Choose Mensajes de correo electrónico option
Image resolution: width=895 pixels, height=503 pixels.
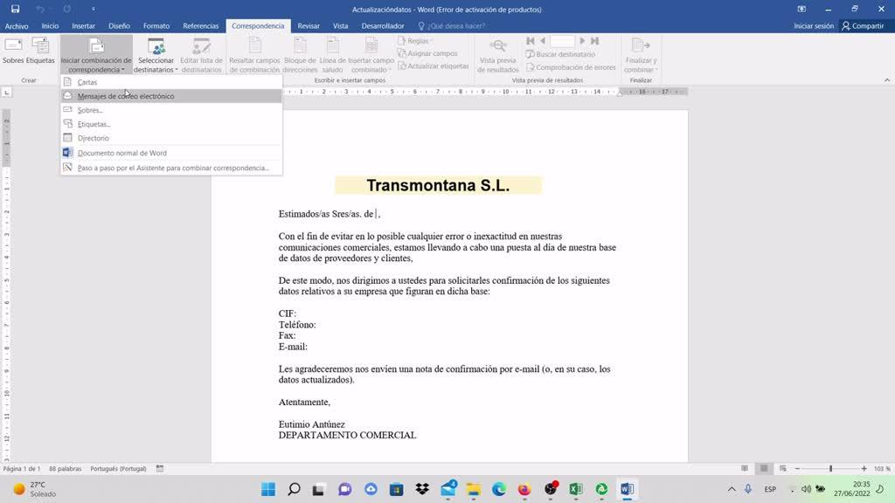[171, 96]
